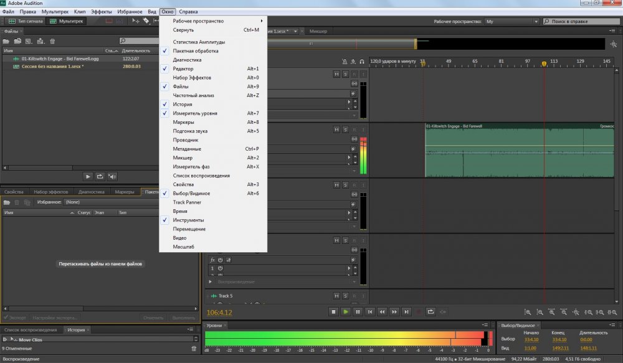Click rewind button in transport
Screen dimensions: 623x363
[383, 312]
